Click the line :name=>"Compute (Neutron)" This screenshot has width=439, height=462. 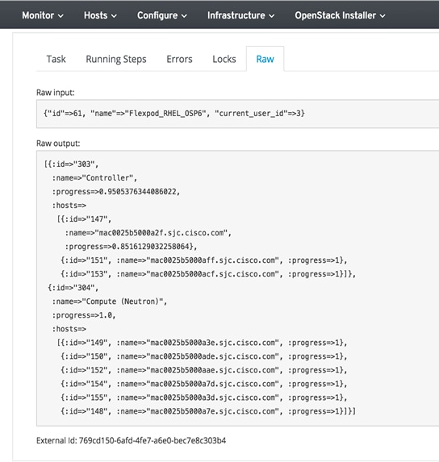click(110, 302)
